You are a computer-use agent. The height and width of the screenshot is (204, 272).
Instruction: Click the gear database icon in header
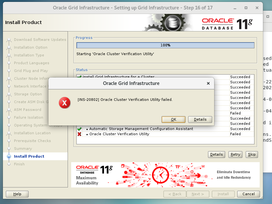coord(173,23)
